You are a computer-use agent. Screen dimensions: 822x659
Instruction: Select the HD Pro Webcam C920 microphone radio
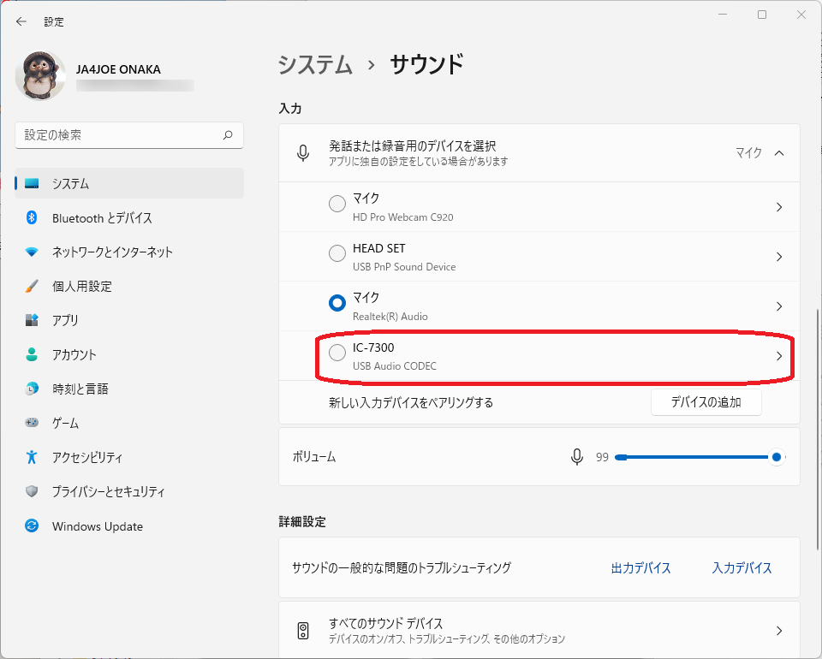(x=337, y=204)
